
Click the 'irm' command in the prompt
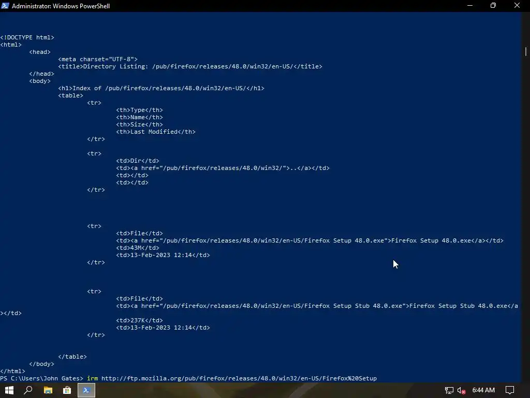92,378
